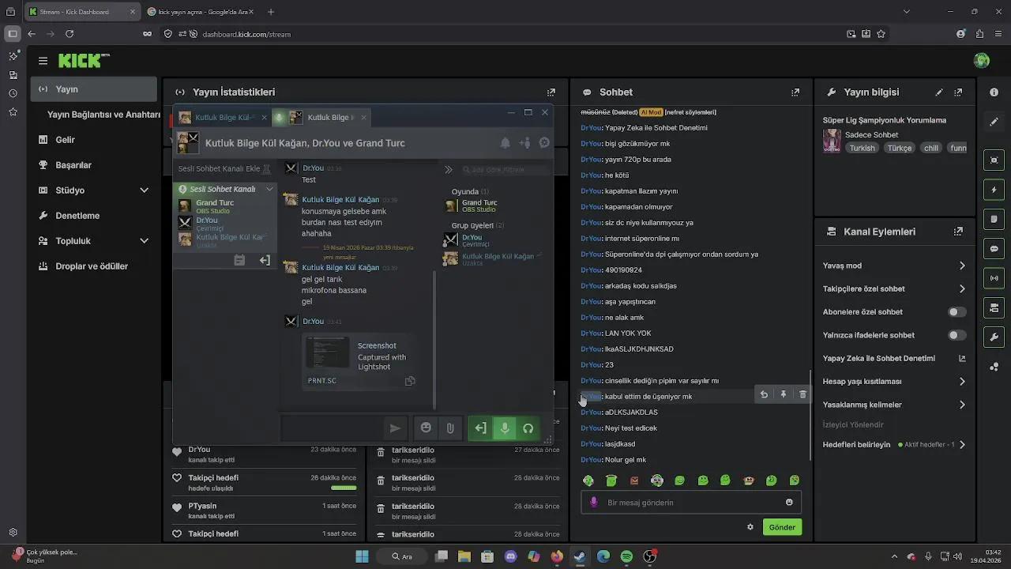
Task: Enable Yalnızca ifadelerle sohbet toggle
Action: pos(957,335)
